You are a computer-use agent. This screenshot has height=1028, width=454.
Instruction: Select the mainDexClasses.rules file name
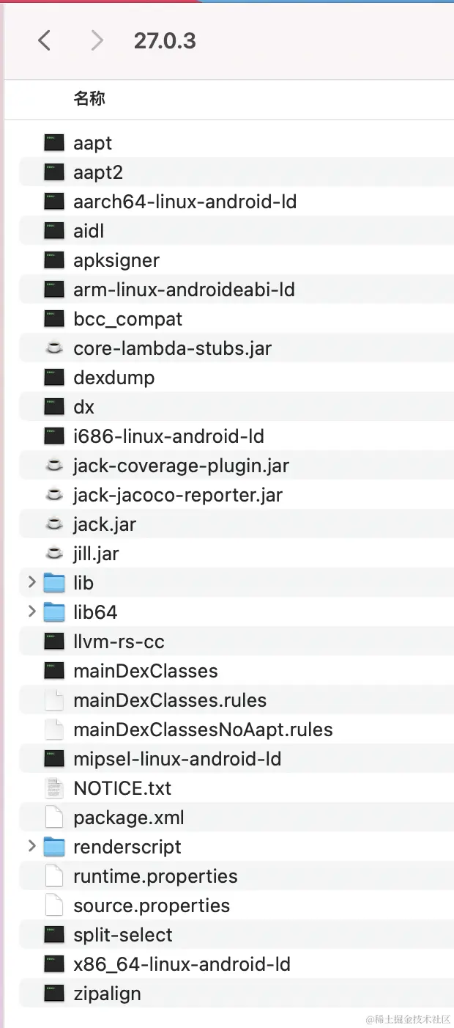pos(170,700)
